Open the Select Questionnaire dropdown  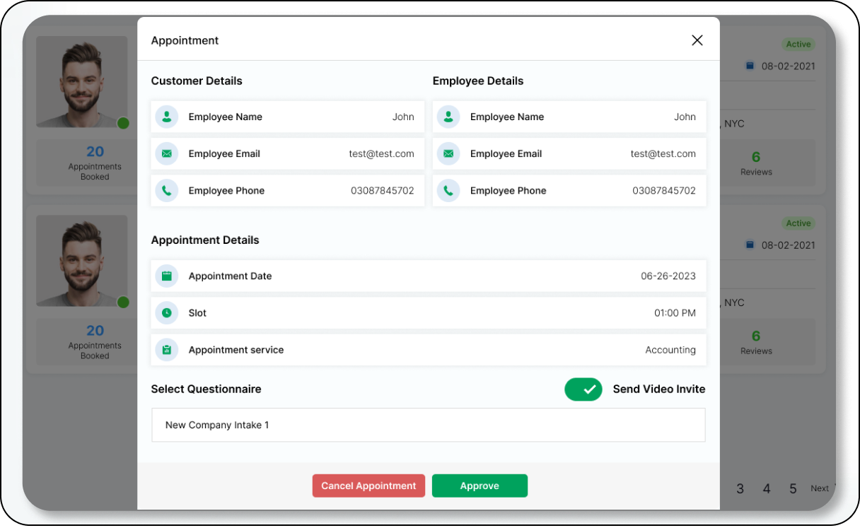(x=428, y=426)
